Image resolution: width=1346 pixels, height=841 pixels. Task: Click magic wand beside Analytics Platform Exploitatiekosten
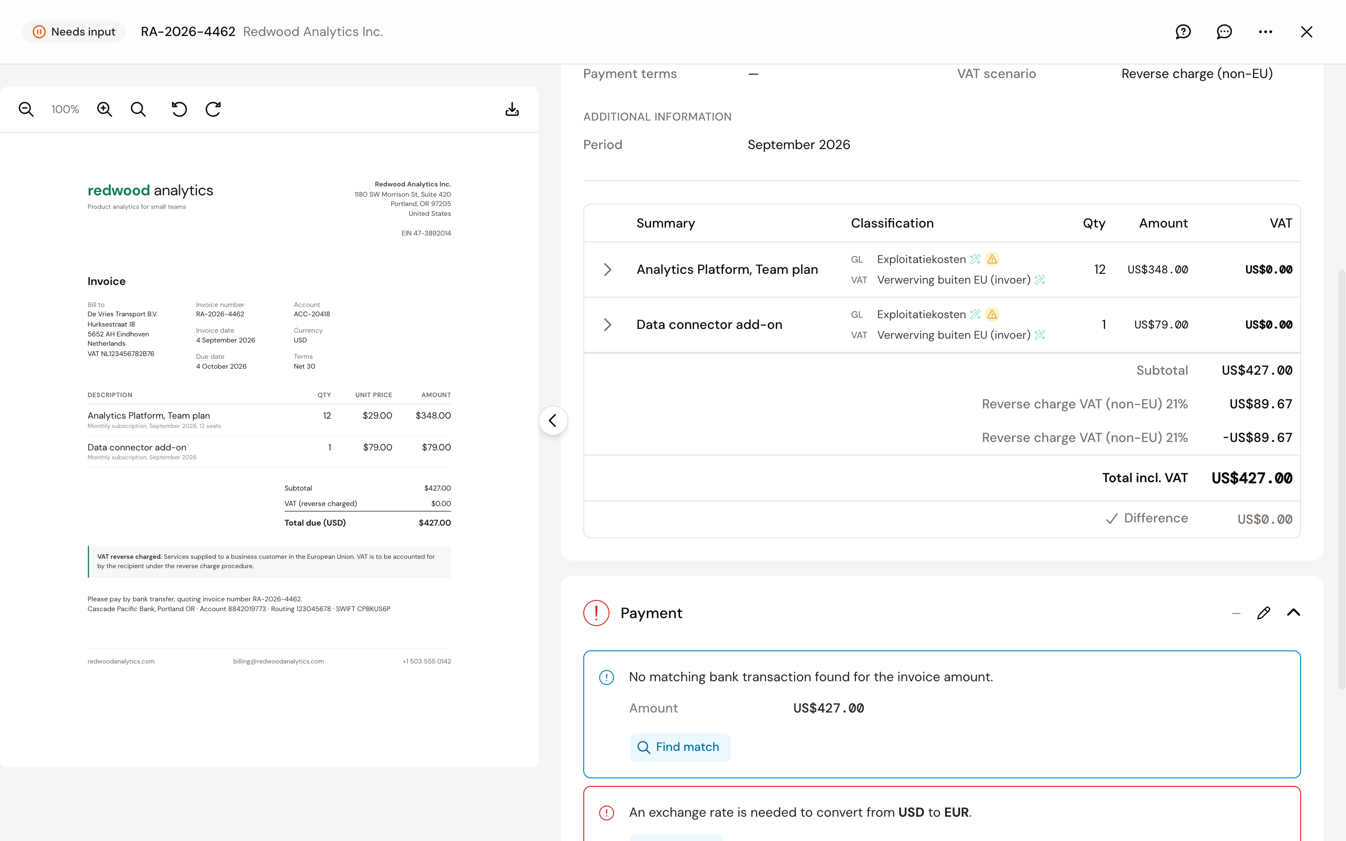(x=975, y=259)
